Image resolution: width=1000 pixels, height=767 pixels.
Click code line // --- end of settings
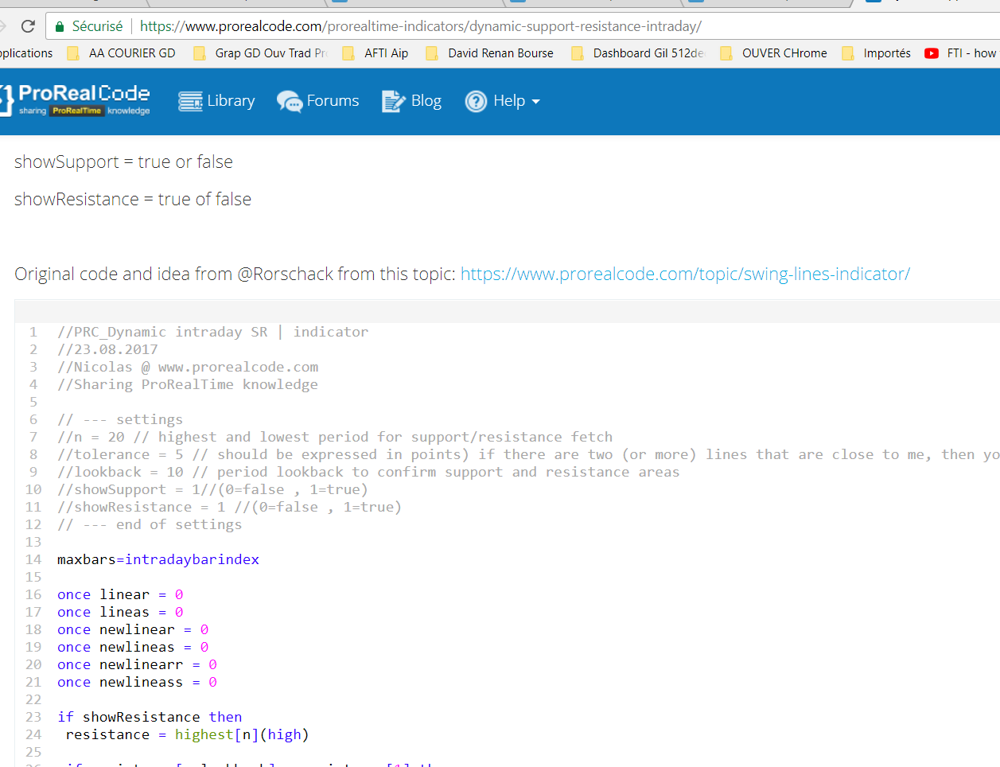coord(150,524)
